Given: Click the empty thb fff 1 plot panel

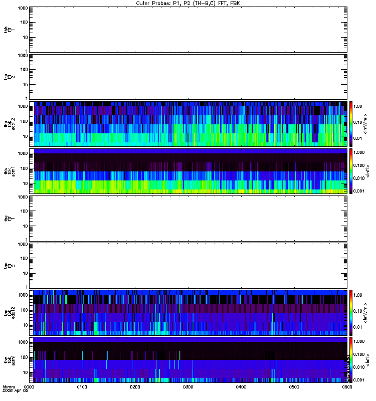Looking at the screenshot, I should (189, 30).
